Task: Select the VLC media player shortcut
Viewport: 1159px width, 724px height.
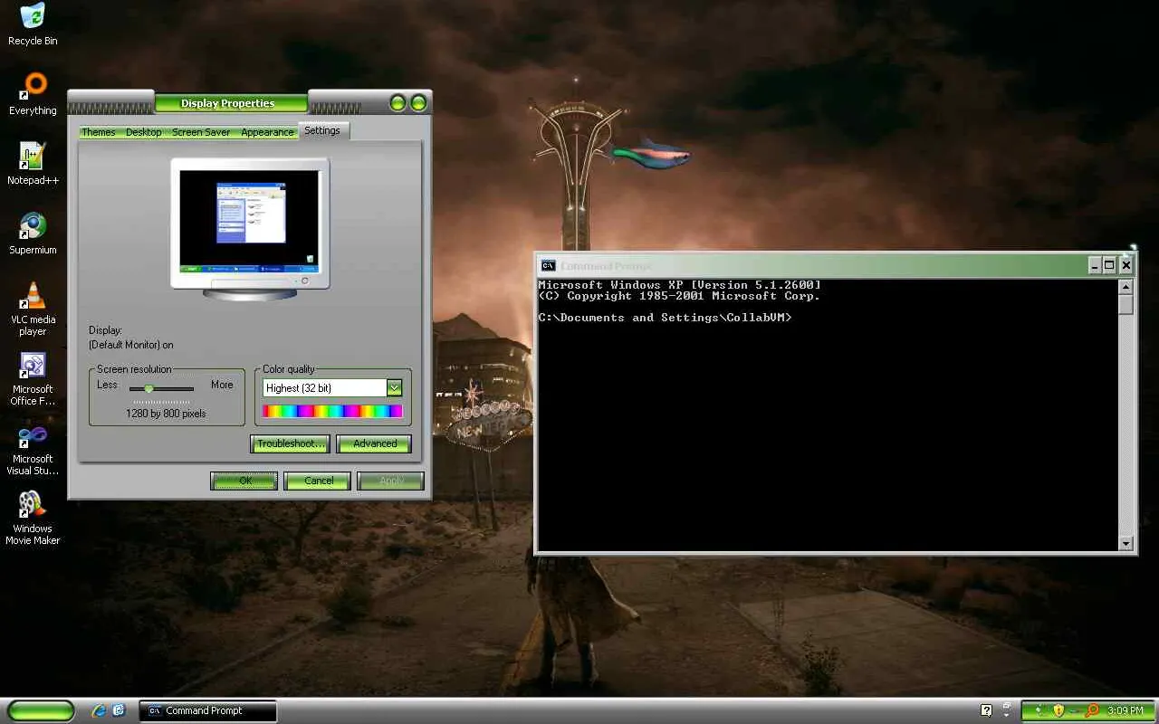Action: click(33, 309)
